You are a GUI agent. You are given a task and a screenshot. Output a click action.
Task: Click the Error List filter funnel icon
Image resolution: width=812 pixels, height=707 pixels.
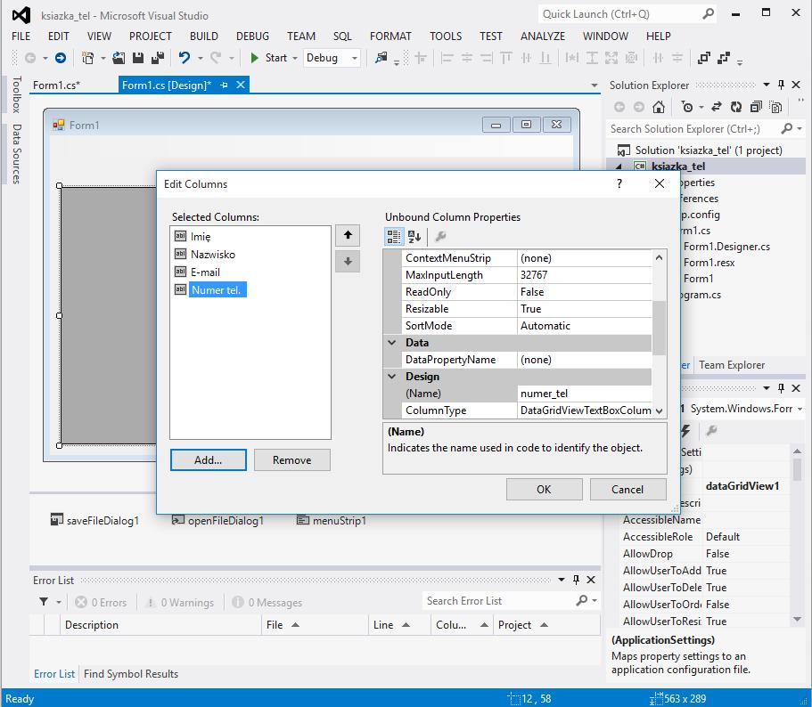pos(44,602)
